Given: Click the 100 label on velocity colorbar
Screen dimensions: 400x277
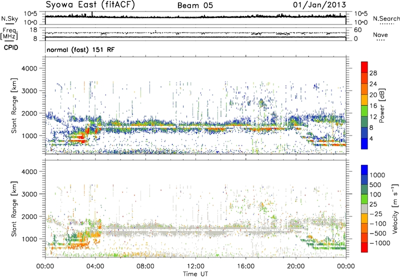Looking at the screenshot, I should point(375,194).
